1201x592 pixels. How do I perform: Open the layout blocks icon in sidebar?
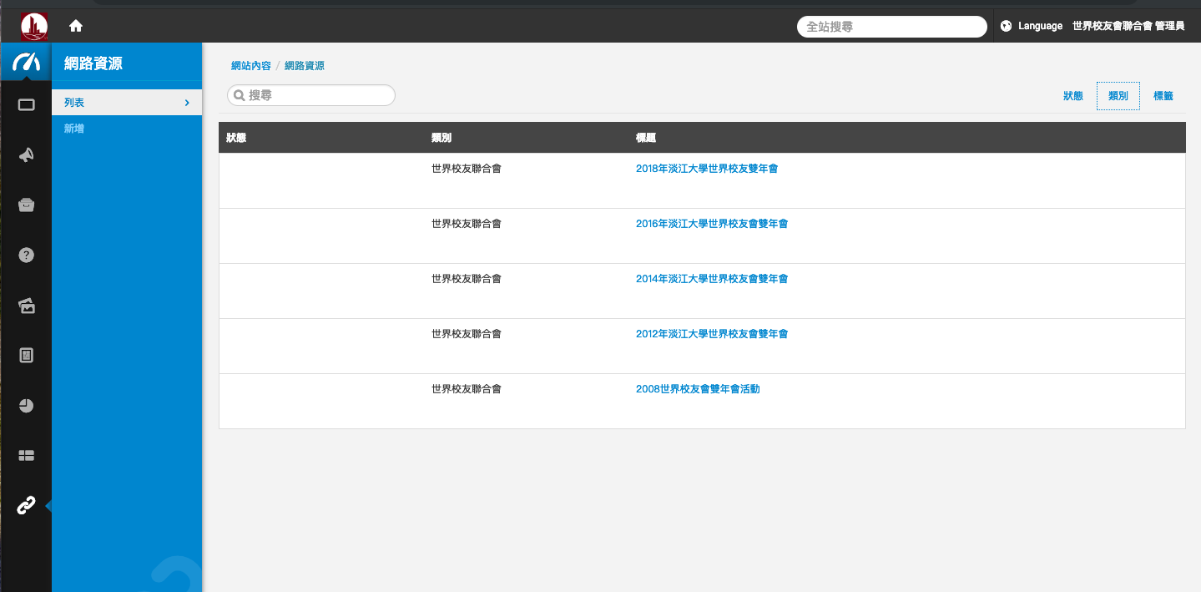point(26,455)
